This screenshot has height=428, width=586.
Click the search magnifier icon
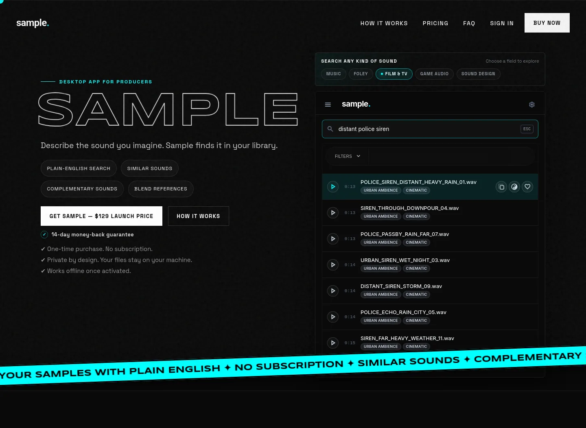330,129
